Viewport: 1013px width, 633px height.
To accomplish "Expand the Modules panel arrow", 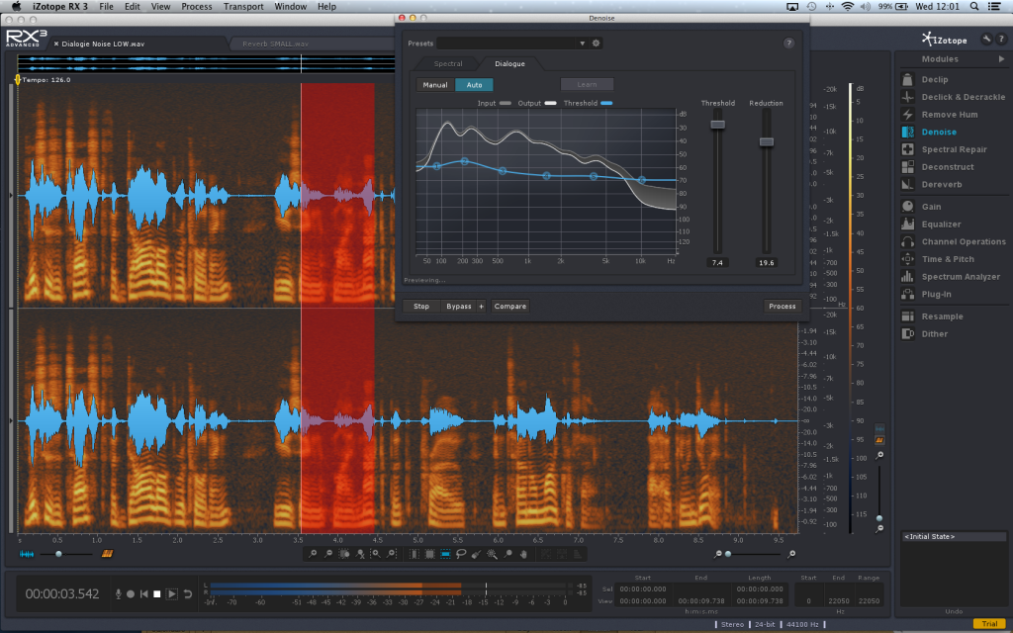I will pos(1001,58).
